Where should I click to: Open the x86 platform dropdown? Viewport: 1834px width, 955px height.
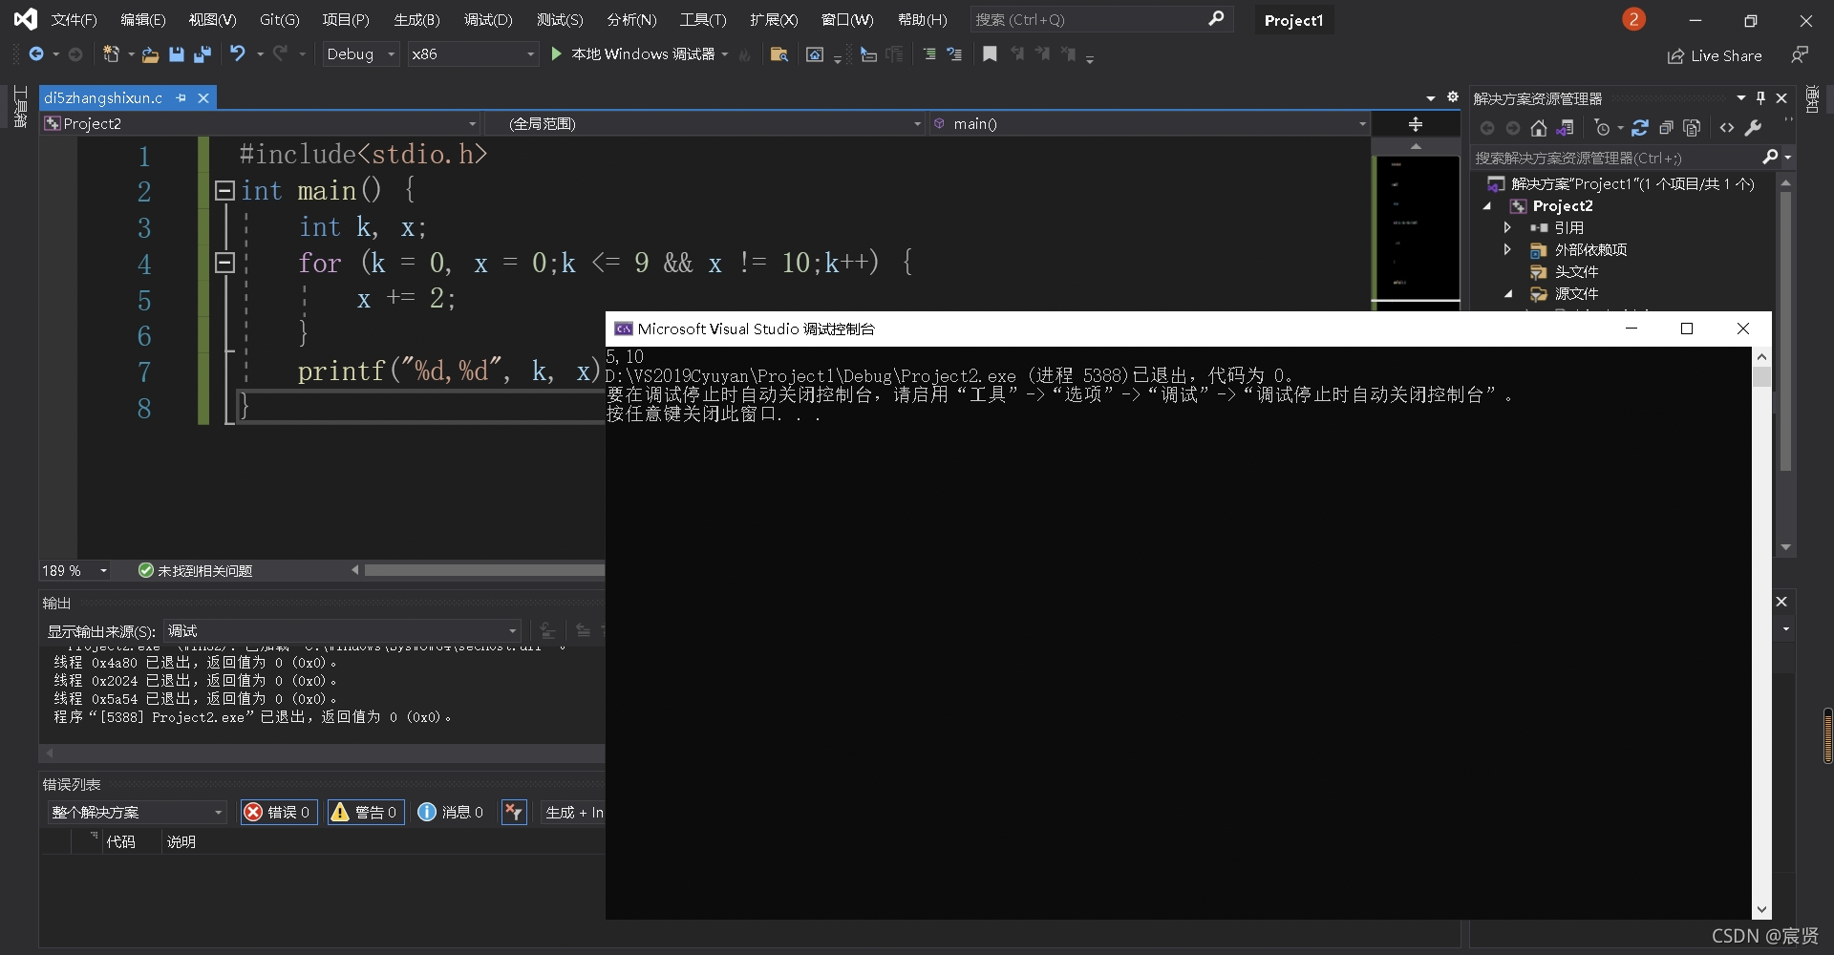(x=473, y=54)
